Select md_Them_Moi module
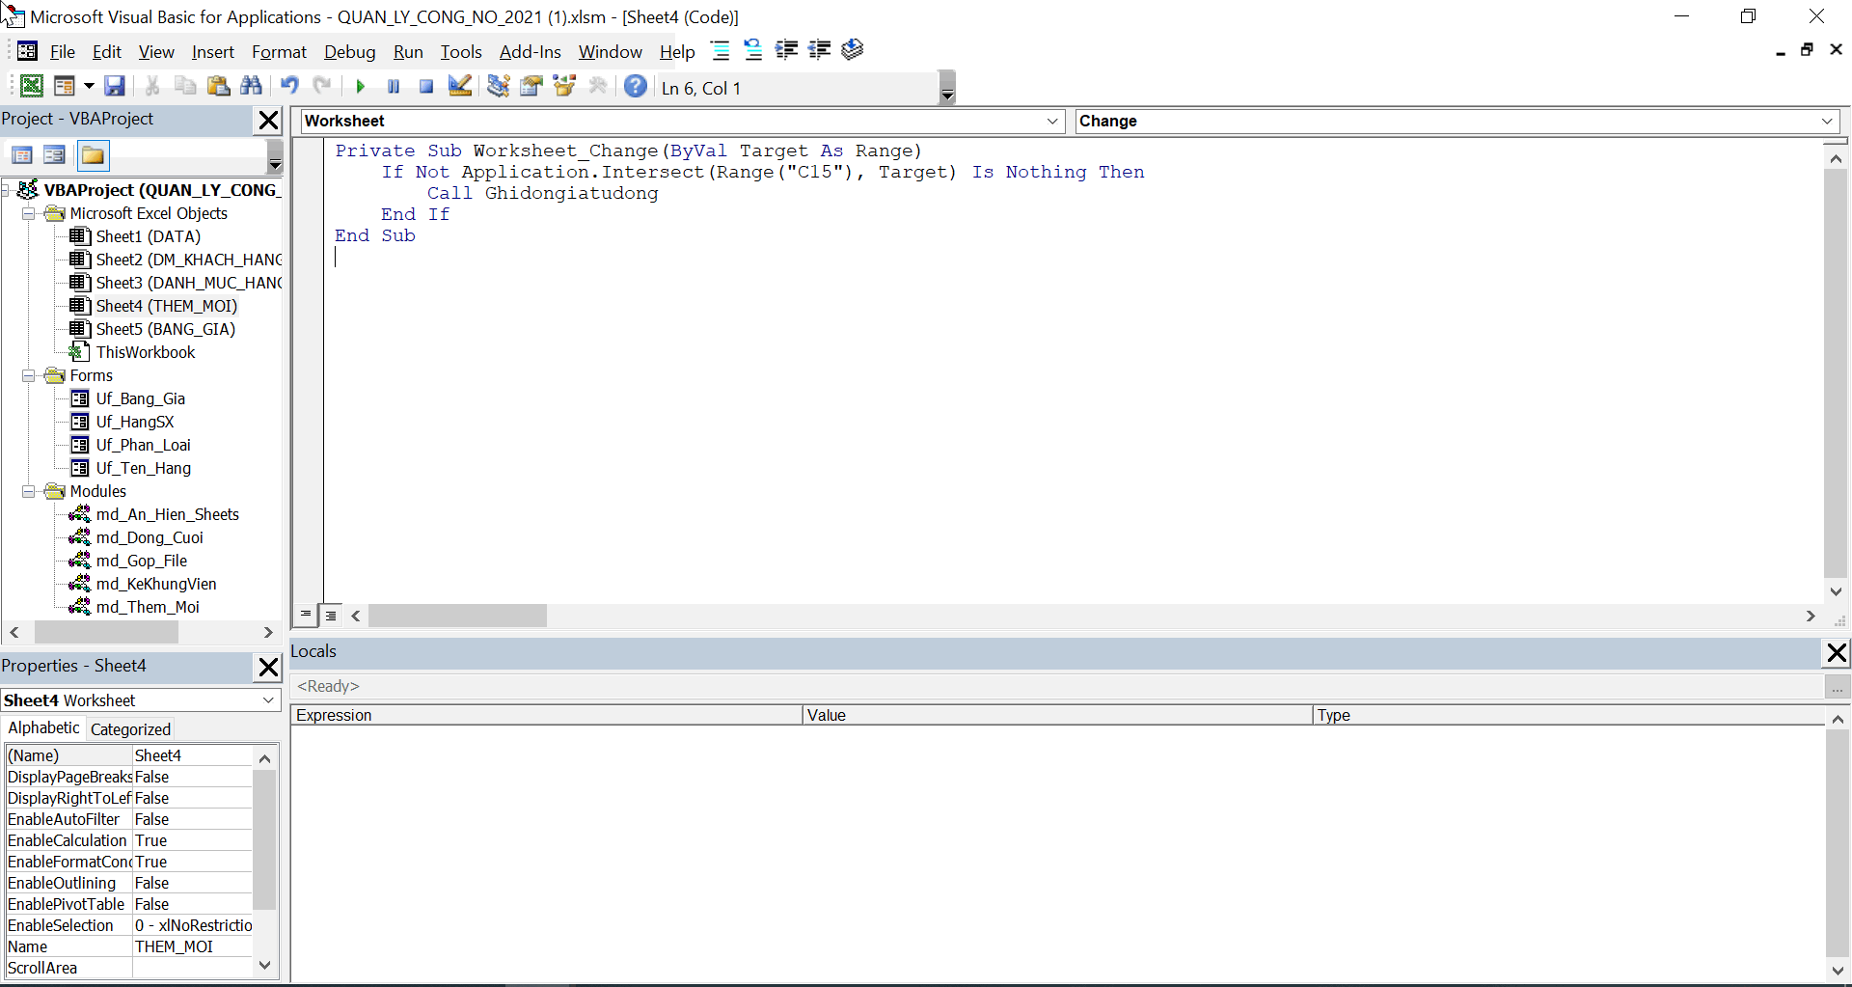 [148, 607]
